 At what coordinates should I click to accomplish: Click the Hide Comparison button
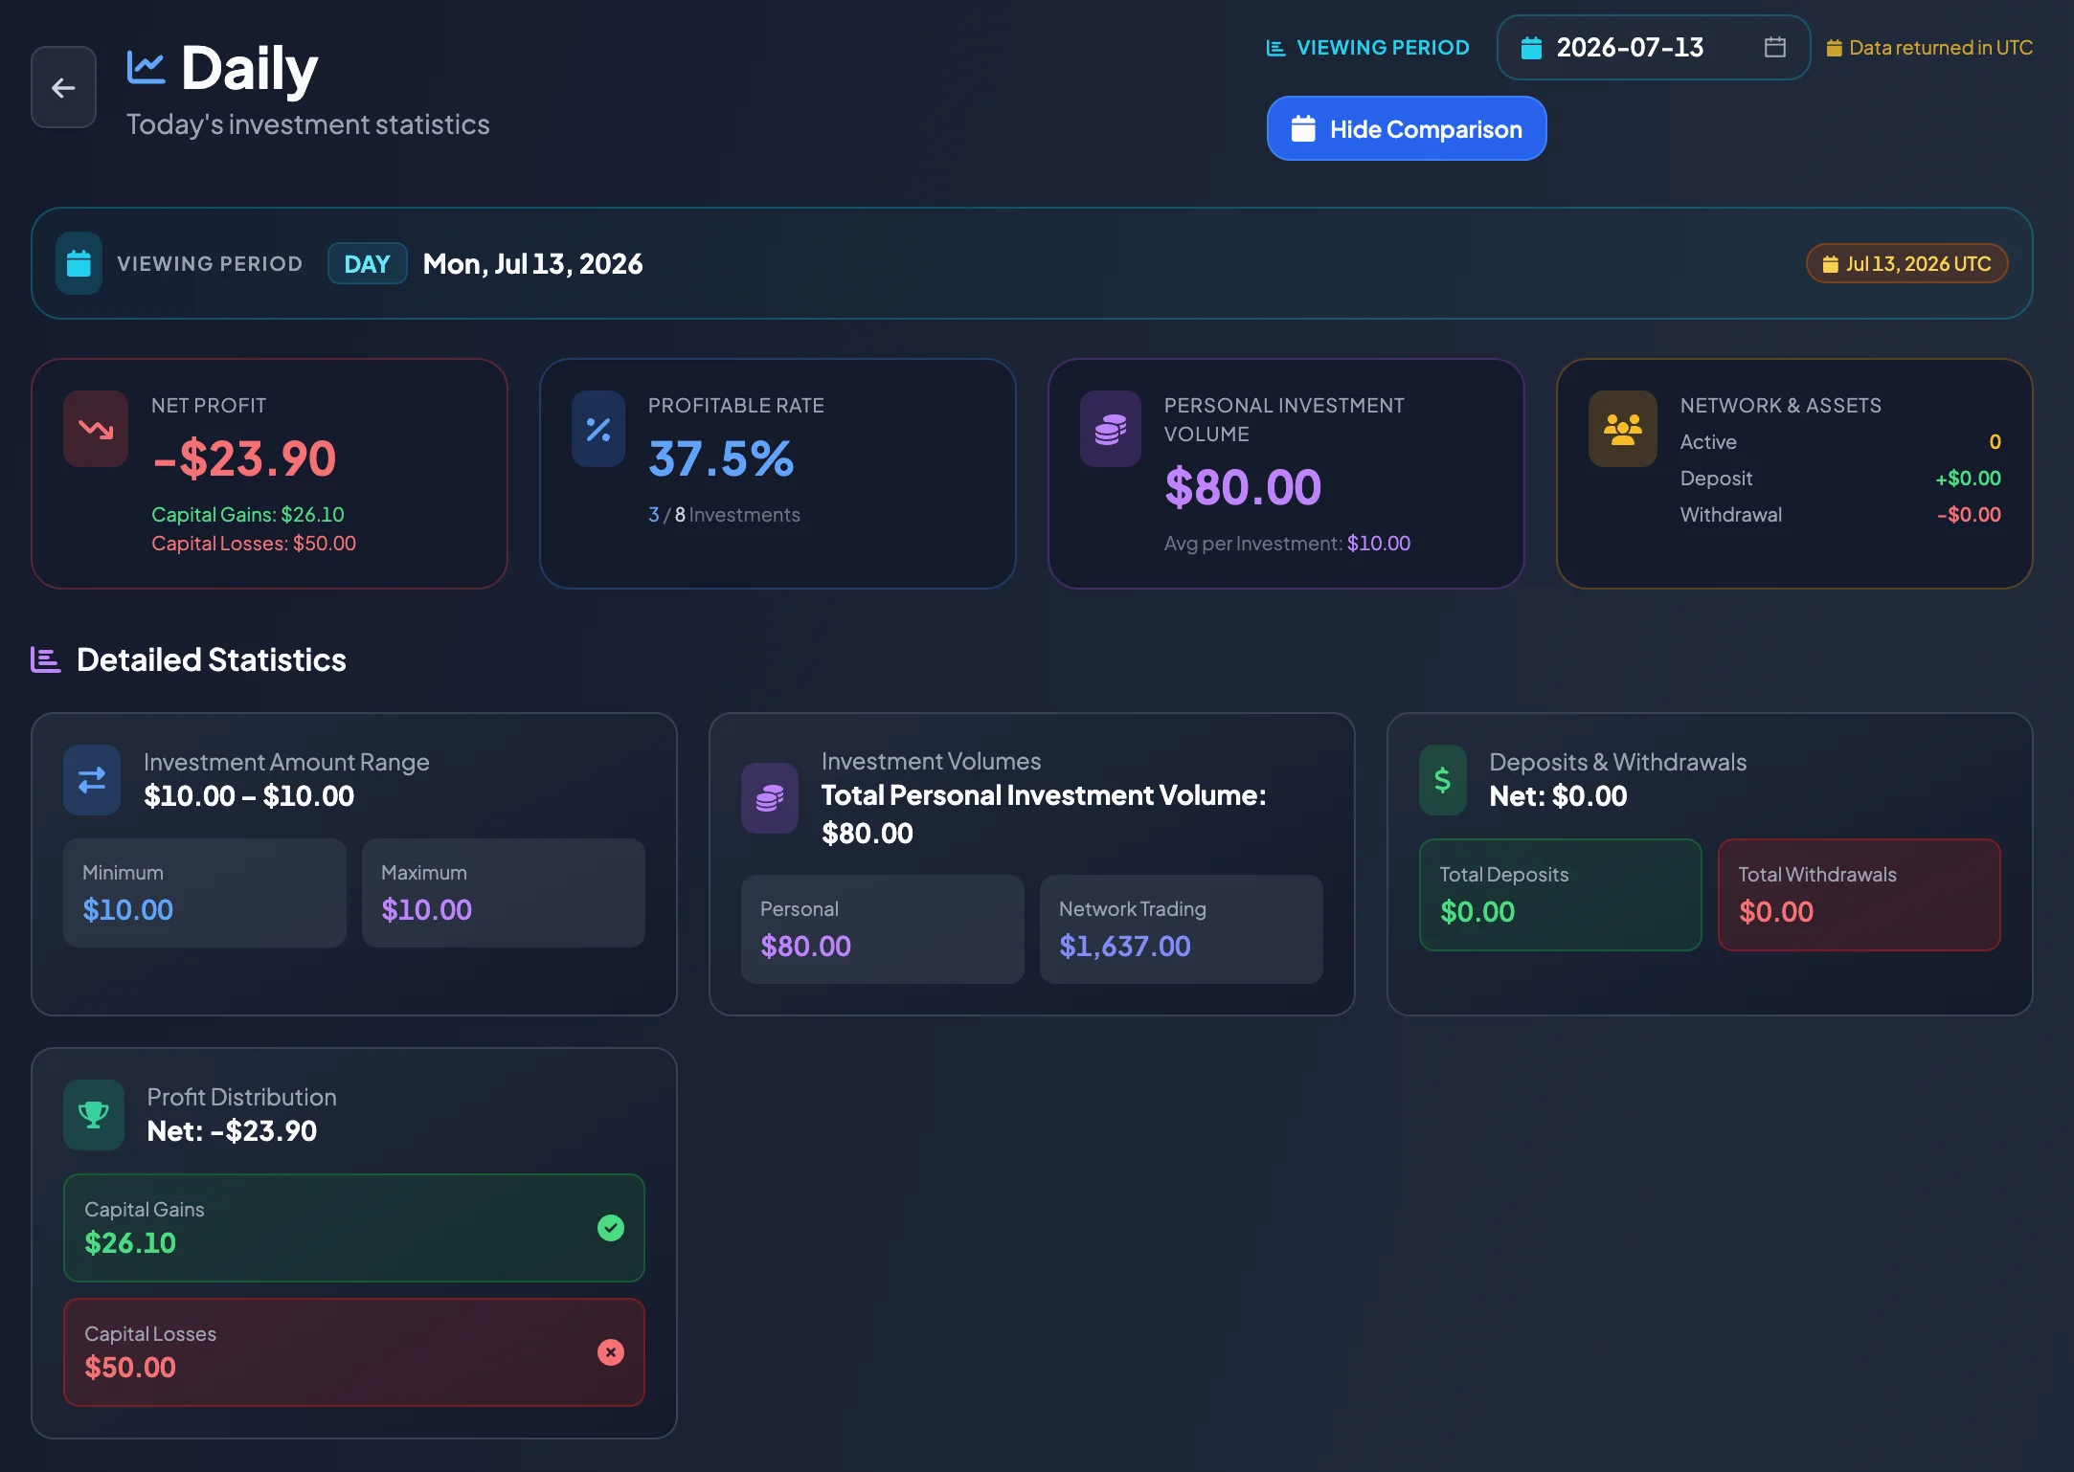(1406, 128)
